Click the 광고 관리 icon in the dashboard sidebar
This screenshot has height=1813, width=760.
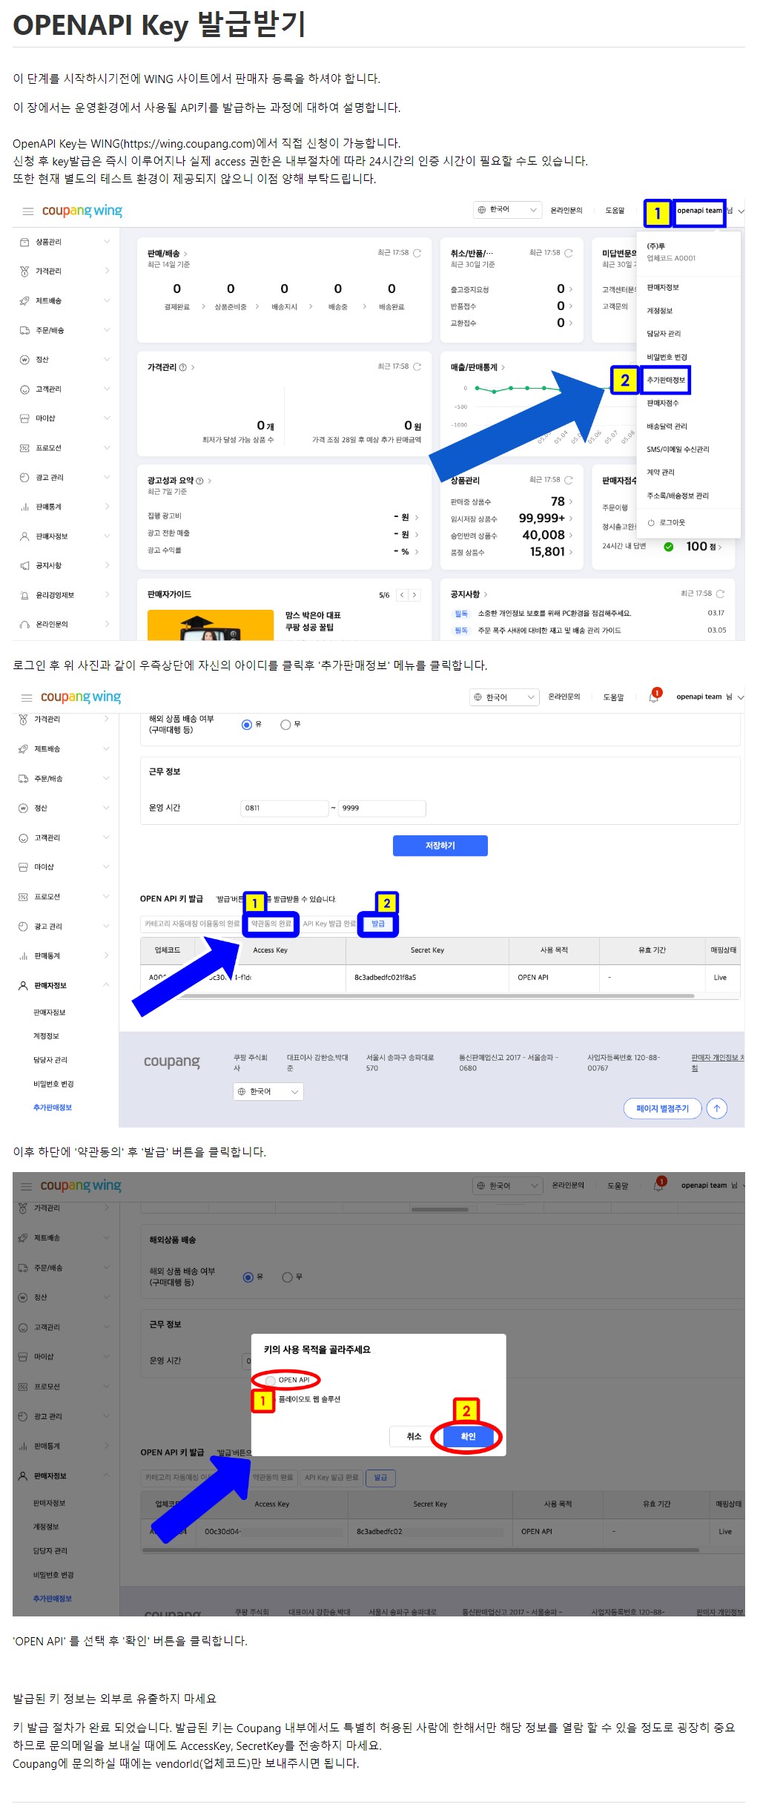[24, 477]
